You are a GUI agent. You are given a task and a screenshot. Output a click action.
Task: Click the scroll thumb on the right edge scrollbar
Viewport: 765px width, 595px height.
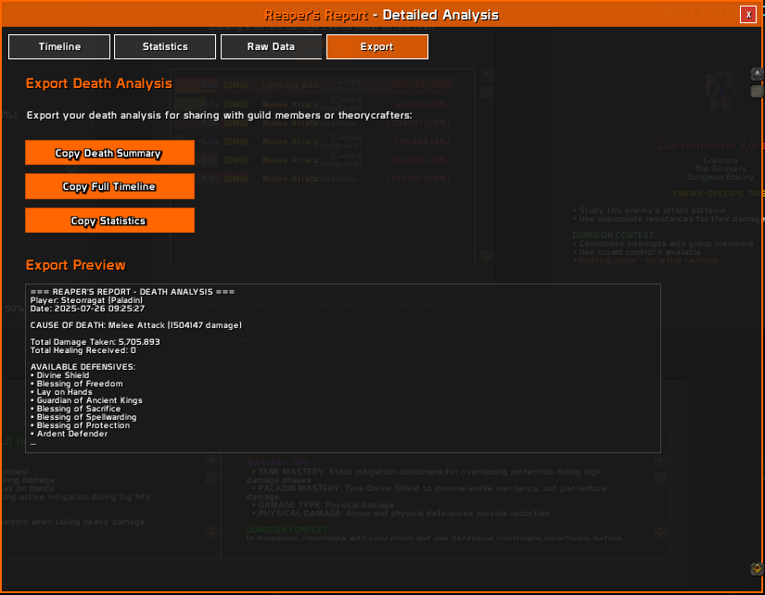[x=757, y=91]
